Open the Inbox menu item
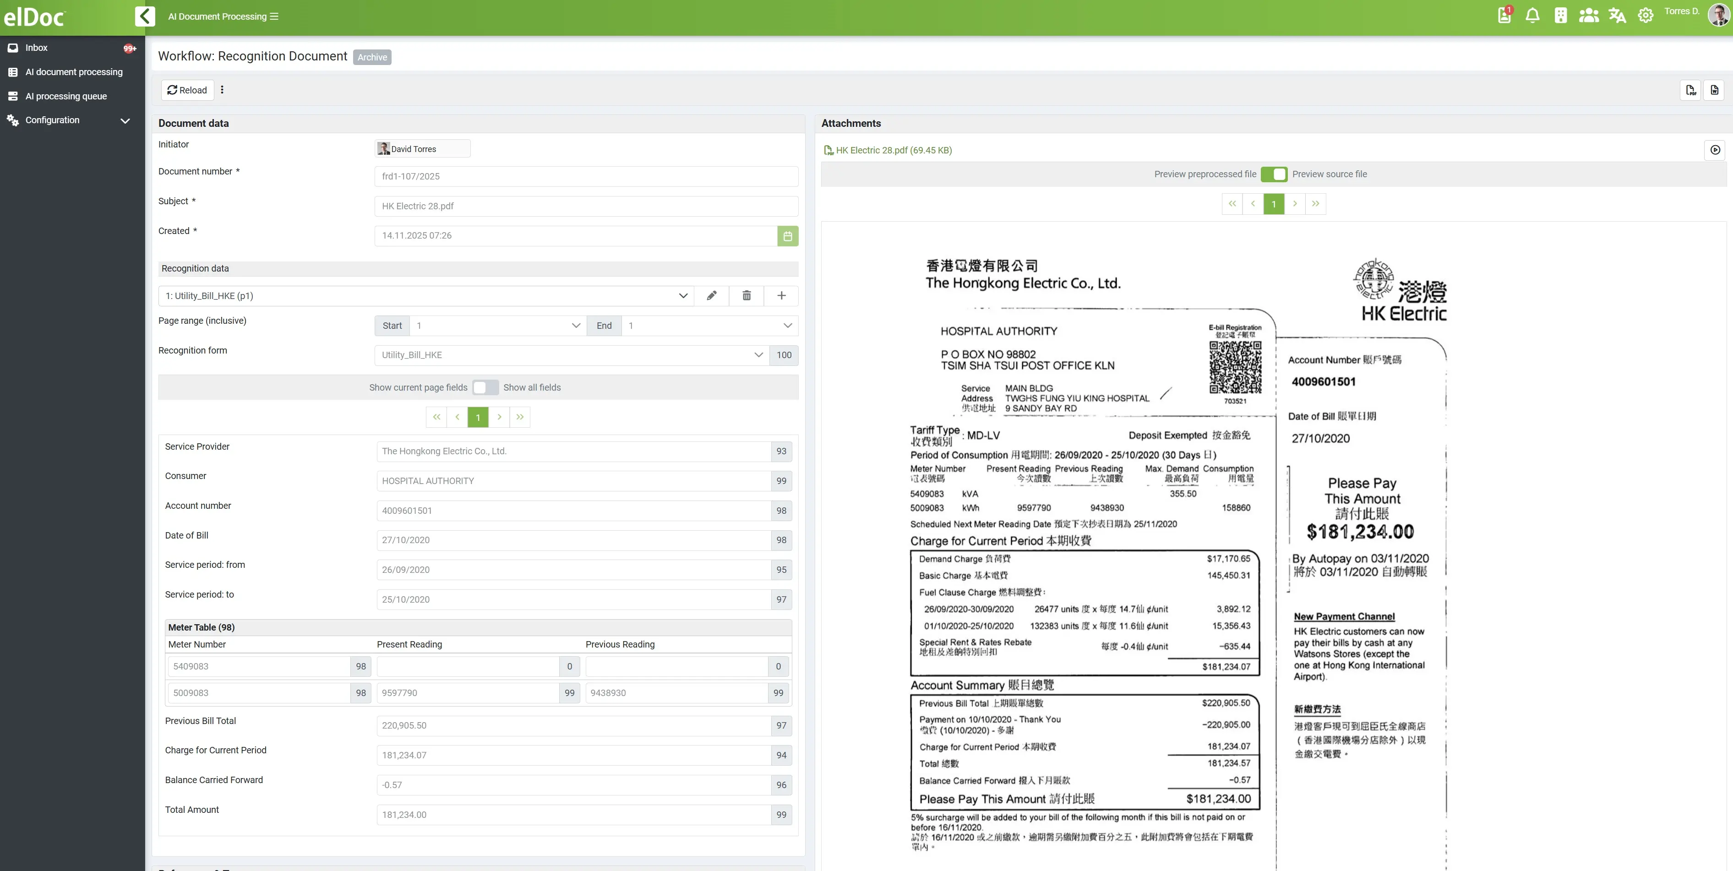The width and height of the screenshot is (1733, 871). coord(36,48)
